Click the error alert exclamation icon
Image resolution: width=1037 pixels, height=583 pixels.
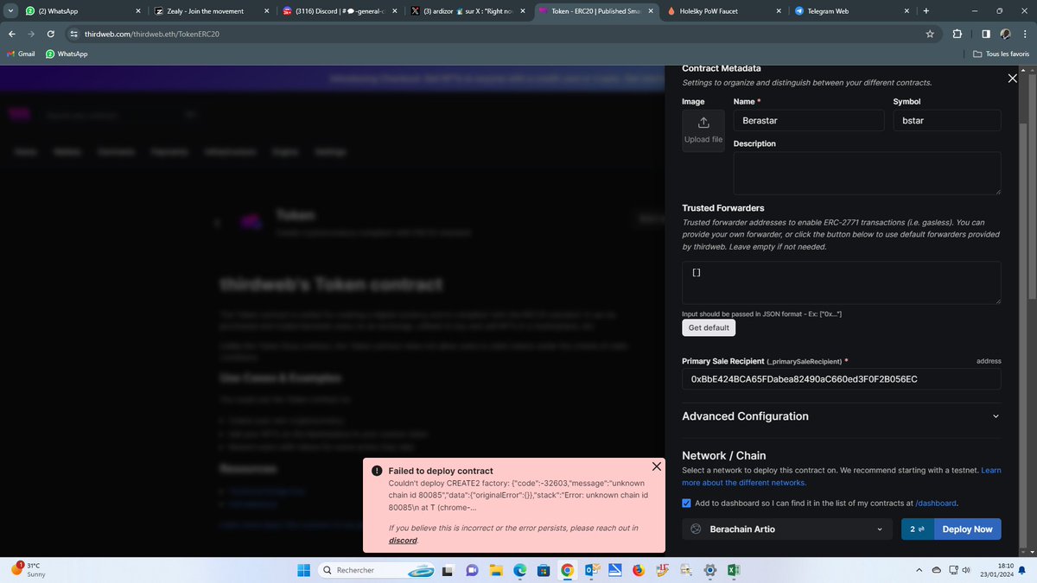tap(378, 471)
